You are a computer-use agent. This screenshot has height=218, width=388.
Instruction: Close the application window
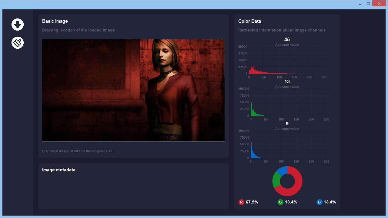(x=379, y=4)
